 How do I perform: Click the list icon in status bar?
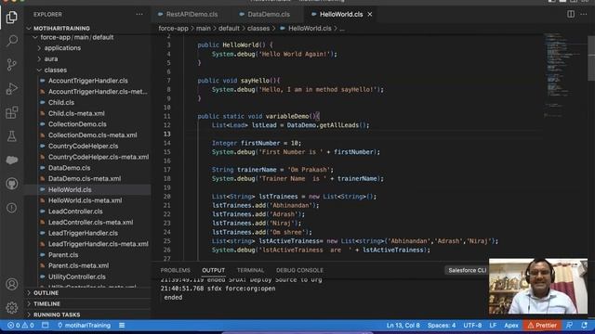tap(122, 326)
